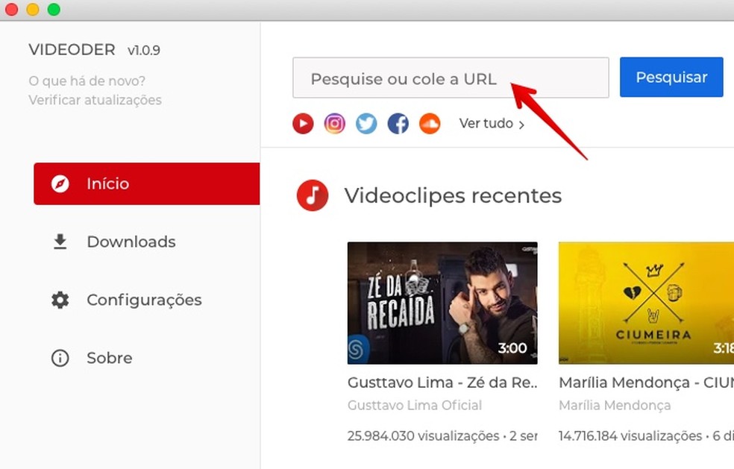Open the Gusttavo Lima Zé da Recaída thumbnail
The height and width of the screenshot is (469, 734).
[x=442, y=303]
